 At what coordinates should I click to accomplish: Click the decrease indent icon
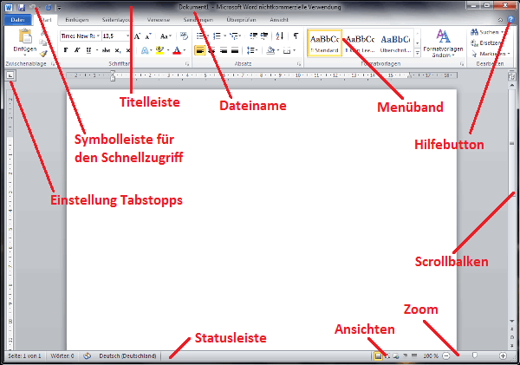(x=253, y=36)
